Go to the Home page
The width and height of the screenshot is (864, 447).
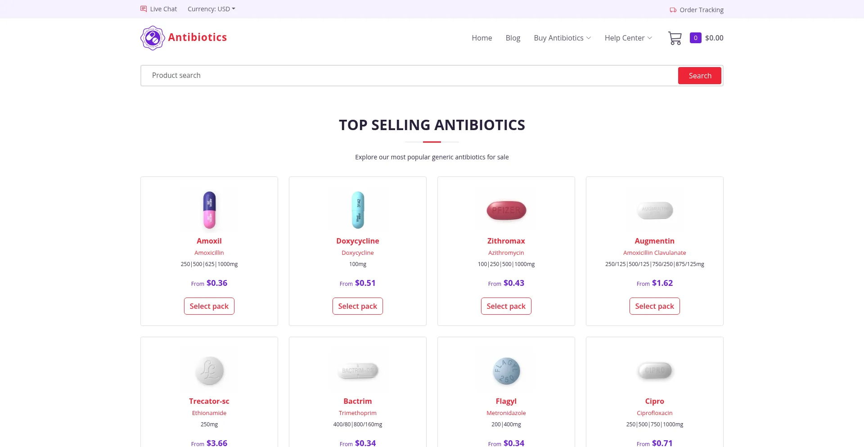[481, 38]
